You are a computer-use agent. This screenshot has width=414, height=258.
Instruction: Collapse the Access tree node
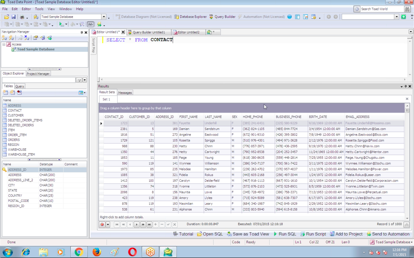(x=4, y=44)
